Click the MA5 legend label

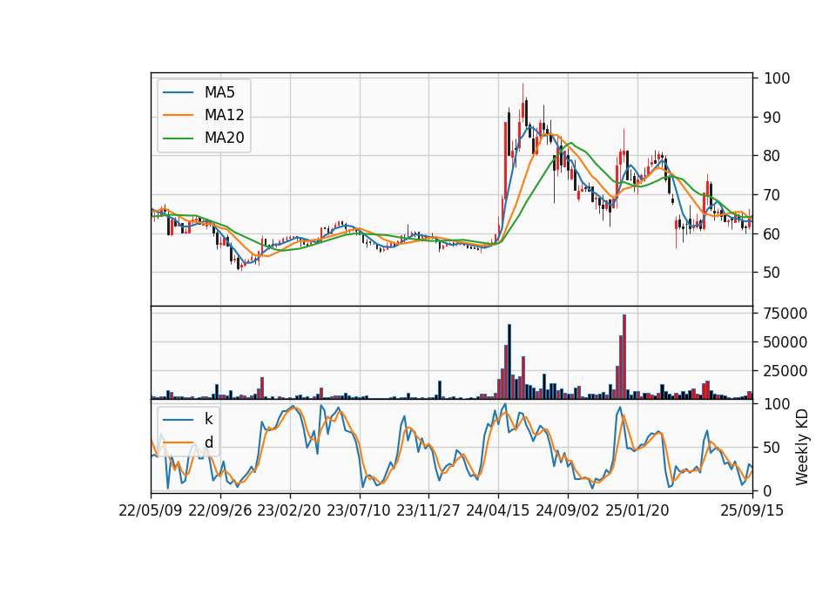[x=219, y=92]
